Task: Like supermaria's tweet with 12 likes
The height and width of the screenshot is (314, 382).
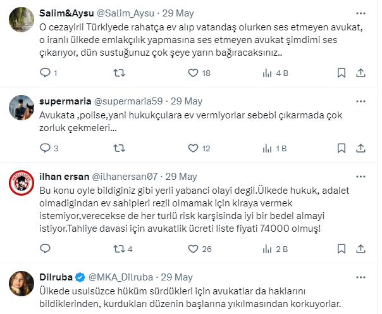Action: coord(193,149)
